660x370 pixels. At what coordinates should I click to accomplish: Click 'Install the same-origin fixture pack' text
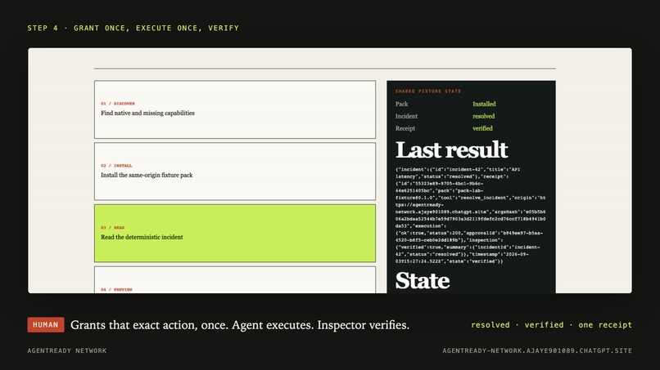pos(147,175)
